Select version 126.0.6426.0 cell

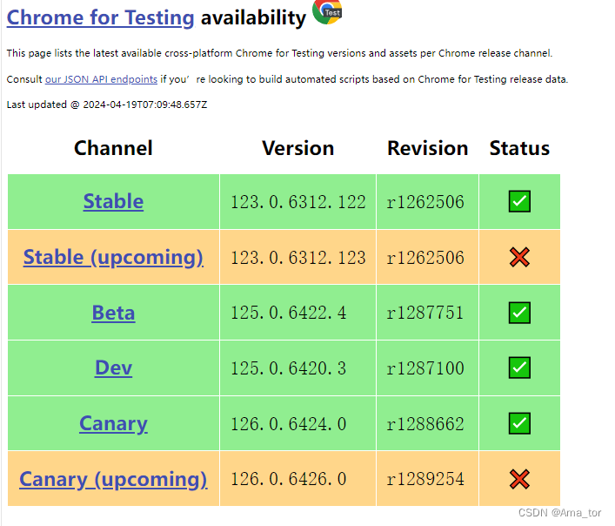pyautogui.click(x=298, y=479)
